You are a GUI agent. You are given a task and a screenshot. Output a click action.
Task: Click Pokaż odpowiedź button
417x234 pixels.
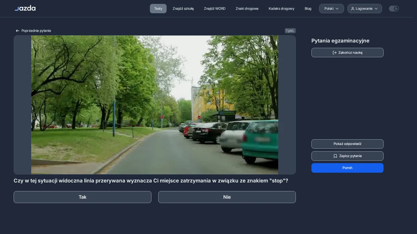347,144
